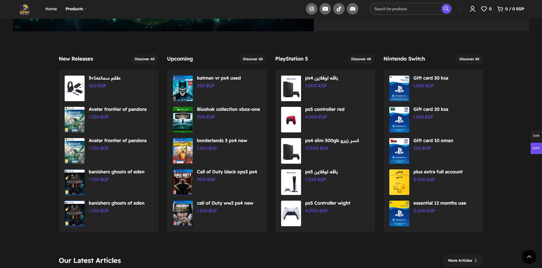Open Call of Duty black ops3 ps4 title

point(227,172)
